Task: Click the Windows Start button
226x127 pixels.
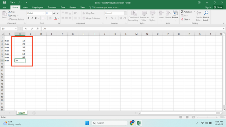Action: (87, 123)
